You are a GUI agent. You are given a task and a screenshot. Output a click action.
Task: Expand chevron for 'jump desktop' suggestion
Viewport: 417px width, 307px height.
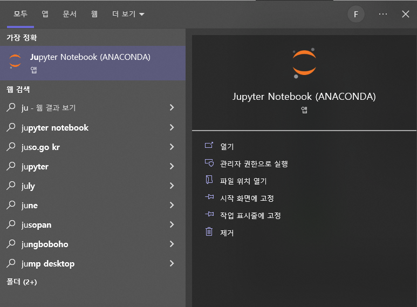coord(172,263)
